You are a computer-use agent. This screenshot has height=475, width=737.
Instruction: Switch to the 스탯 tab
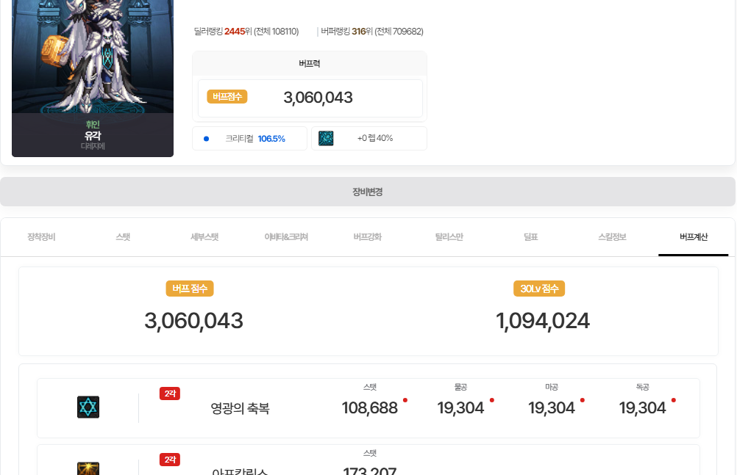point(123,237)
